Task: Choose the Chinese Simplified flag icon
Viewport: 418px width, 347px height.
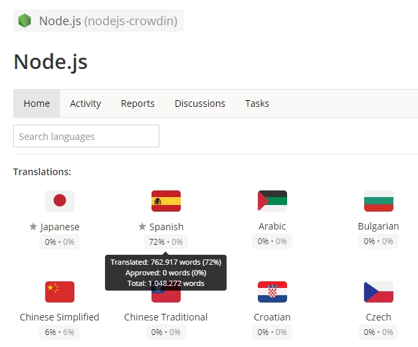Action: (60, 292)
